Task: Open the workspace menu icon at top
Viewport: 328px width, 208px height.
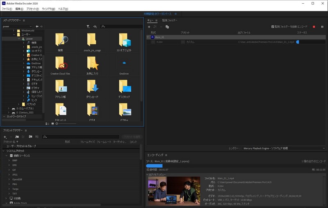Action: (x=175, y=14)
